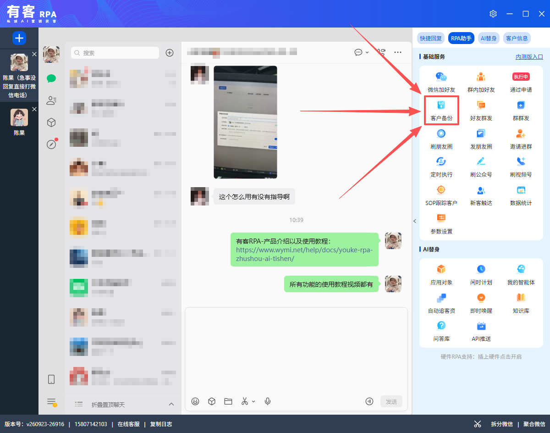This screenshot has width=550, height=433.
Task: Select the 邀请进群 tool
Action: (521, 139)
